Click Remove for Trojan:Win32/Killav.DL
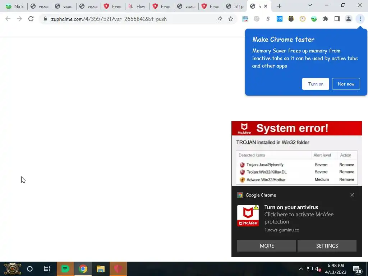 click(347, 172)
